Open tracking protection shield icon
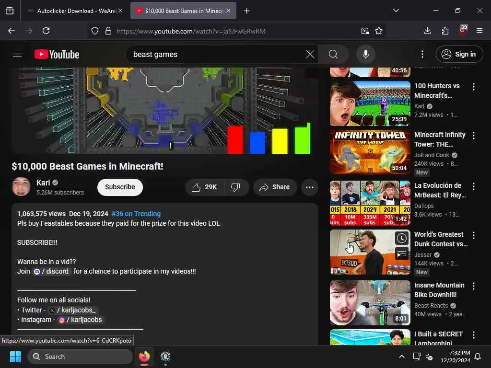The width and height of the screenshot is (491, 368). tap(95, 31)
